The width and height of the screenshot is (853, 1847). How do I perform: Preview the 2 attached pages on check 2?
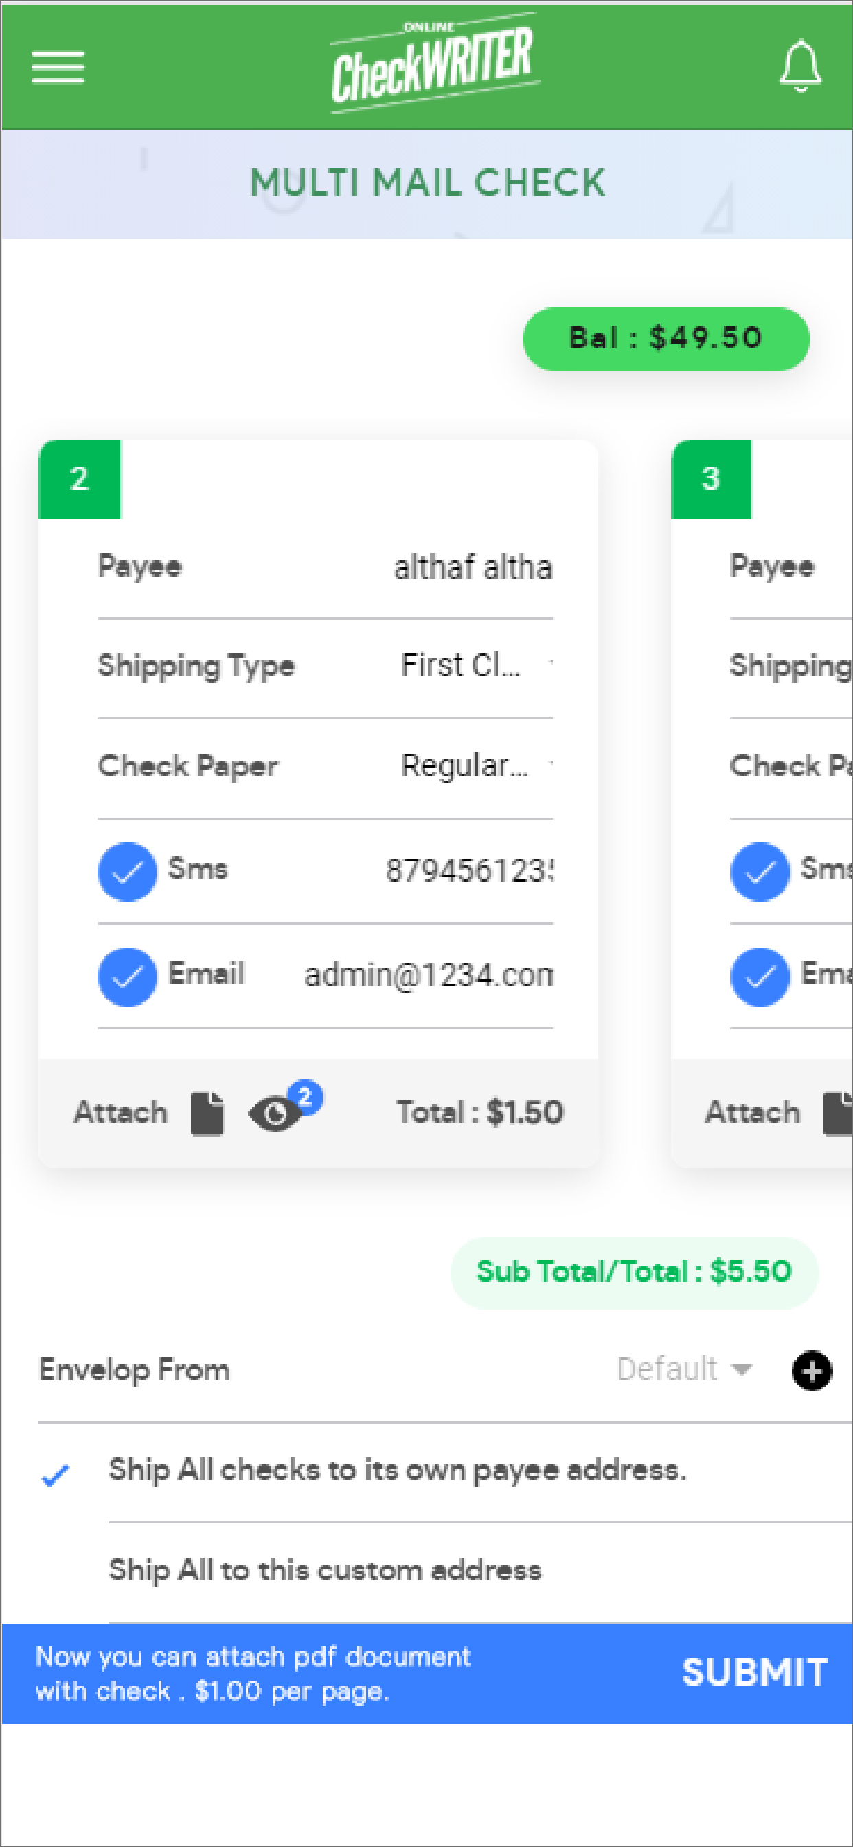[276, 1112]
